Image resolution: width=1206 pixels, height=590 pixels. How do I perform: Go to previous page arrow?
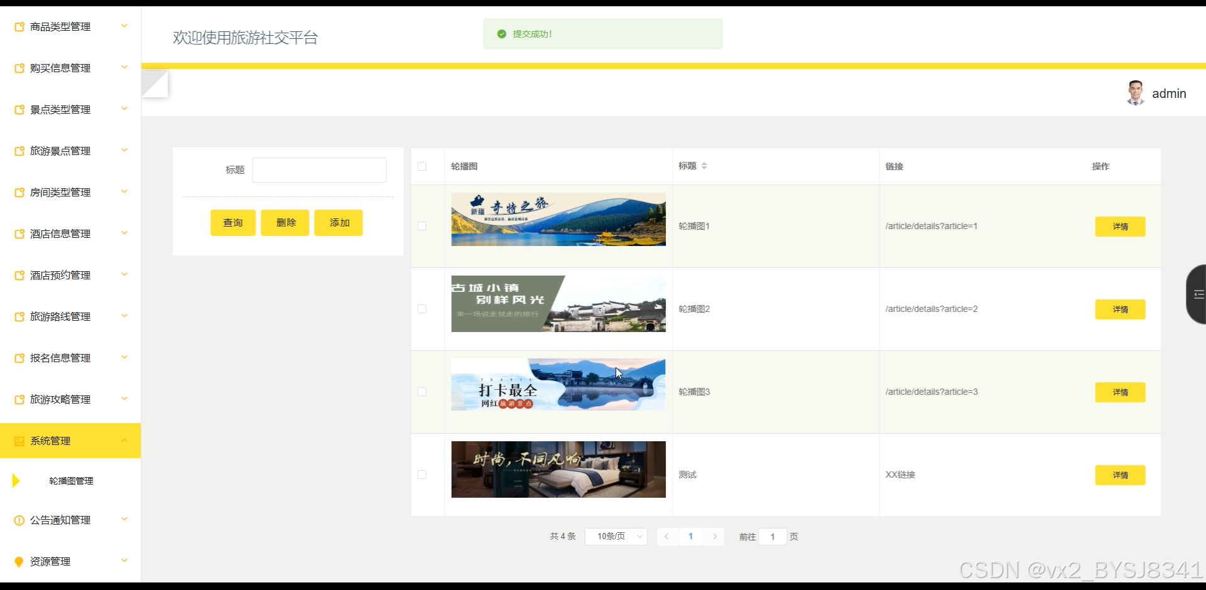pos(666,537)
